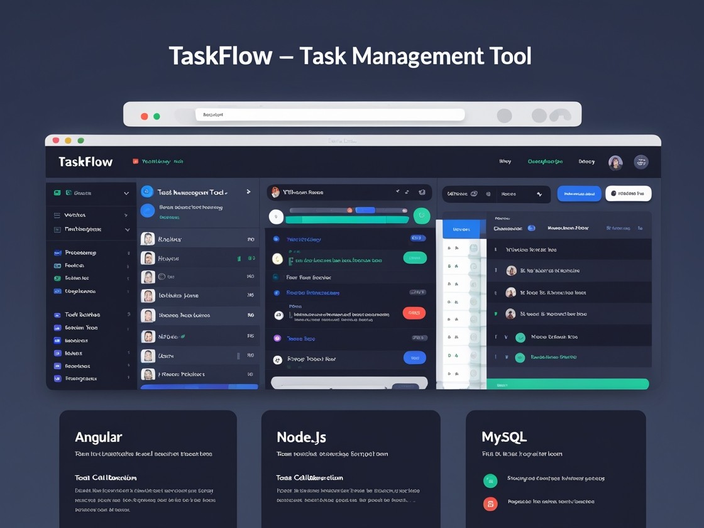The height and width of the screenshot is (528, 704).
Task: Click the green leaf icon in the people list
Action: [183, 336]
